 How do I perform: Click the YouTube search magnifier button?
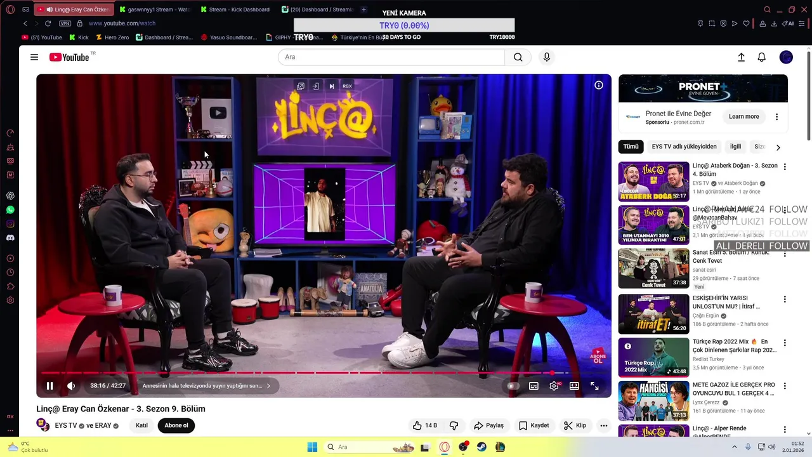coord(518,57)
